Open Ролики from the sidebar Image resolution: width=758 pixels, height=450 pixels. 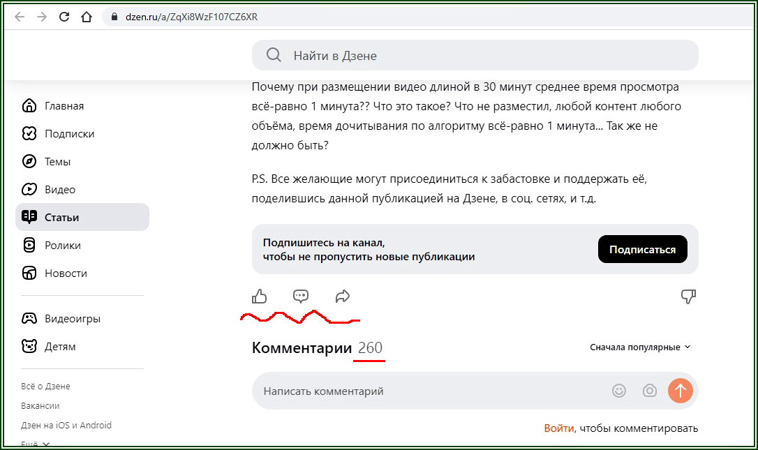[59, 245]
